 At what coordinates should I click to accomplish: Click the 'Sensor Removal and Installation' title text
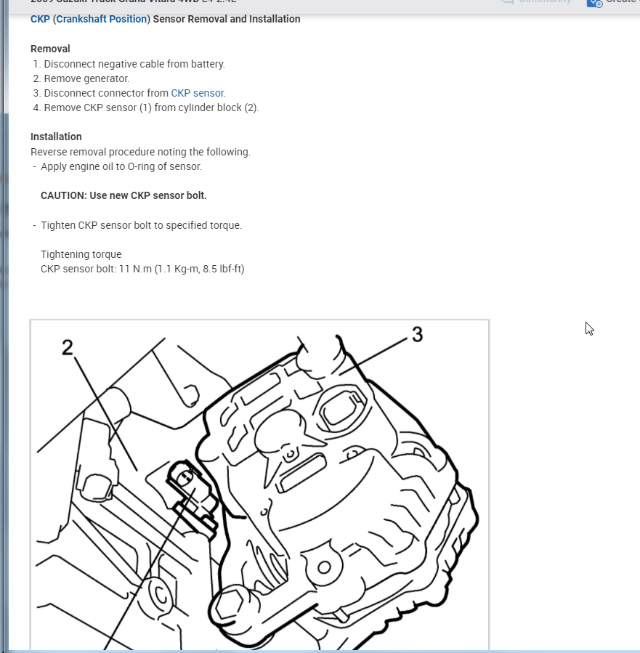pos(227,19)
